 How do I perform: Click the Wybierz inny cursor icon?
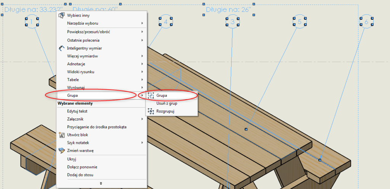[x=61, y=15]
